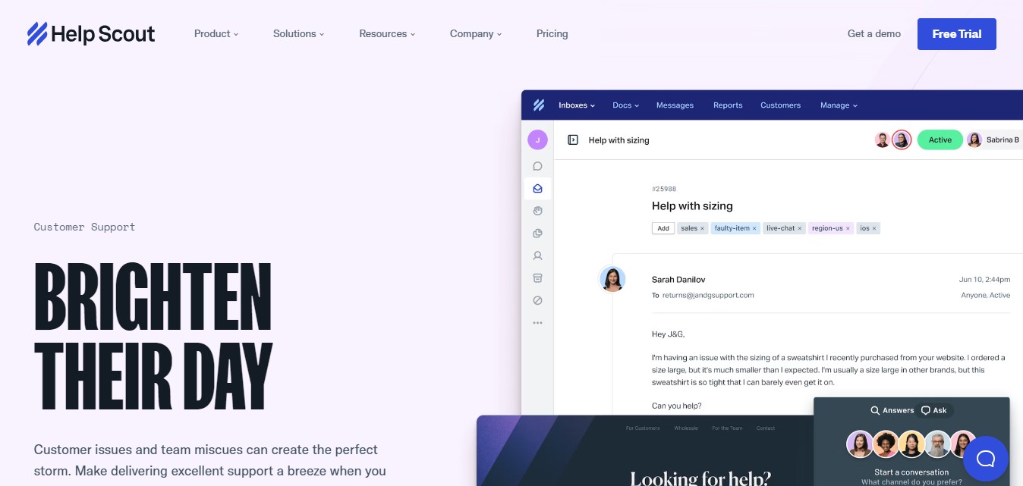Remove the live-chat tag
1023x486 pixels.
coord(800,228)
